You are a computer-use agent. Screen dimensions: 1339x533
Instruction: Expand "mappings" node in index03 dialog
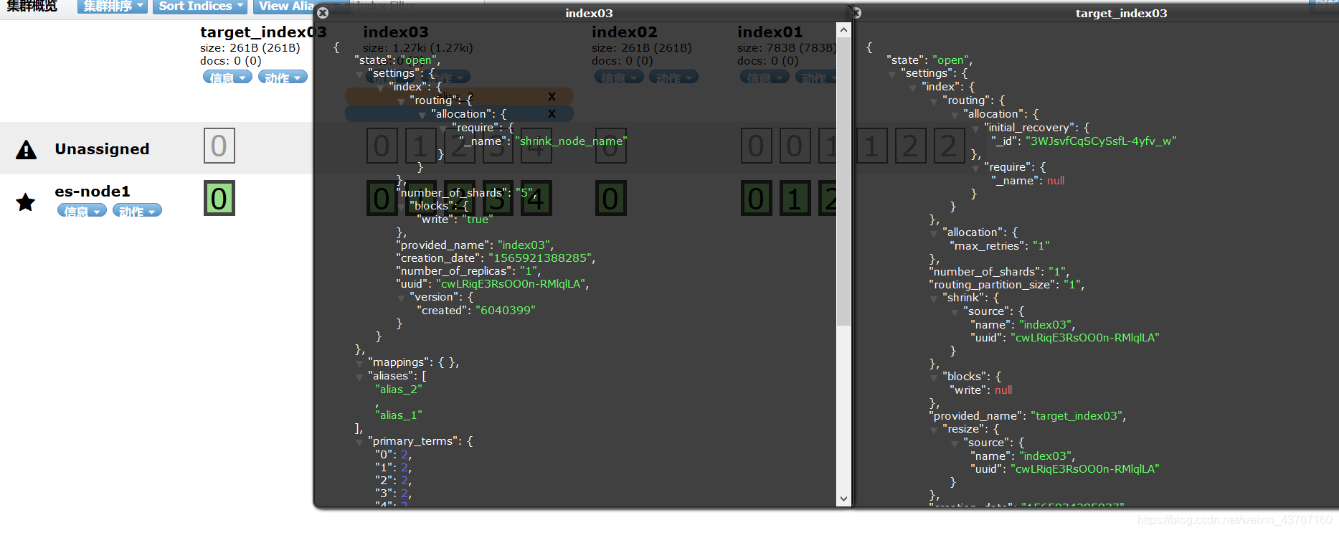click(x=360, y=363)
